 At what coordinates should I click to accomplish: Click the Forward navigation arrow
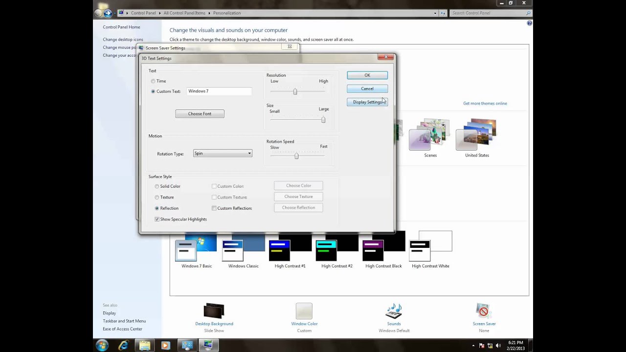[108, 13]
